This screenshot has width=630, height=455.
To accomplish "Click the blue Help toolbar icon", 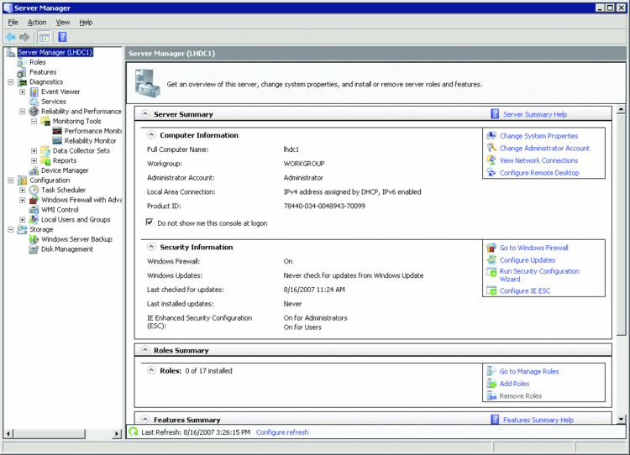I will (x=62, y=38).
